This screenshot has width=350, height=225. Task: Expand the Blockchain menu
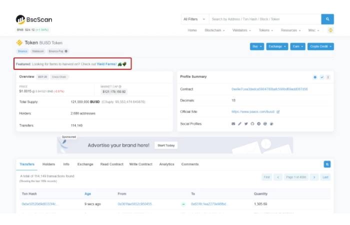[214, 30]
